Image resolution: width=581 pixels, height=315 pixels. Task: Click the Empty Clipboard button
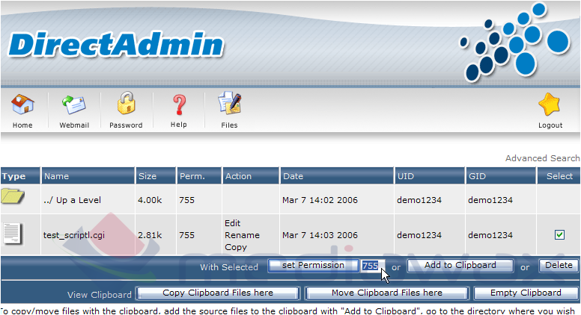(526, 293)
